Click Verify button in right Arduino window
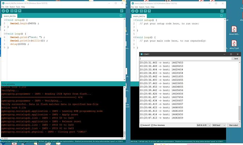This screenshot has height=145, width=243. (133, 11)
